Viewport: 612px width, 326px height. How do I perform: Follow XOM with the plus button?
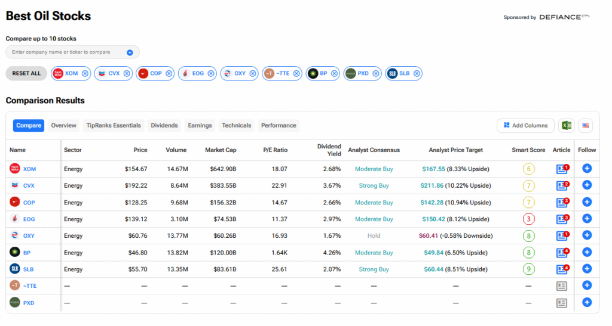(586, 169)
